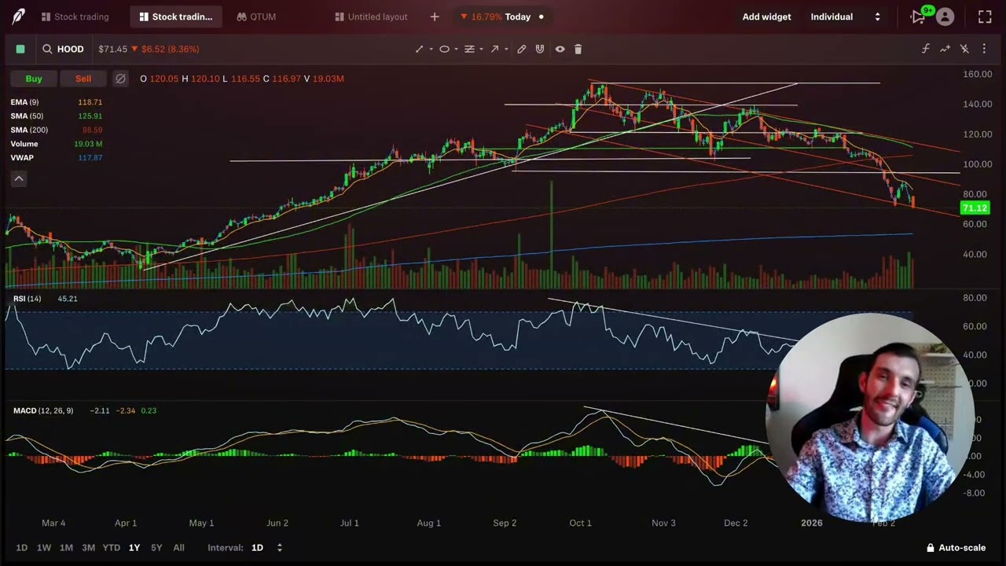Viewport: 1006px width, 566px height.
Task: Select All time range
Action: 178,547
